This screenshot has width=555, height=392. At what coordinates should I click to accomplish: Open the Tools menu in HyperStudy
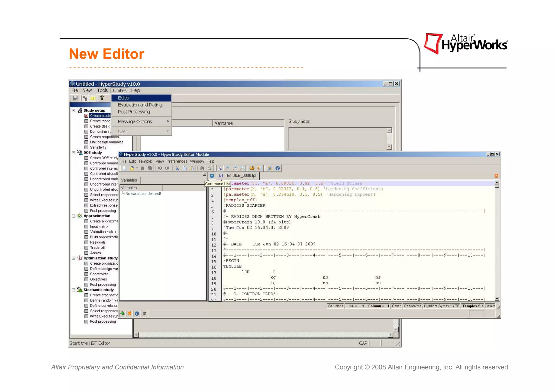coord(102,90)
